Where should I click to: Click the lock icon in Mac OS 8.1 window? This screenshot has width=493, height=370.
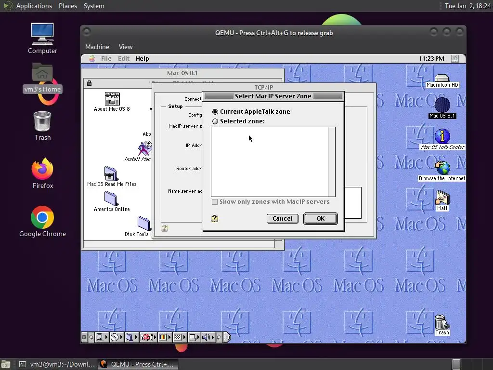[x=89, y=83]
